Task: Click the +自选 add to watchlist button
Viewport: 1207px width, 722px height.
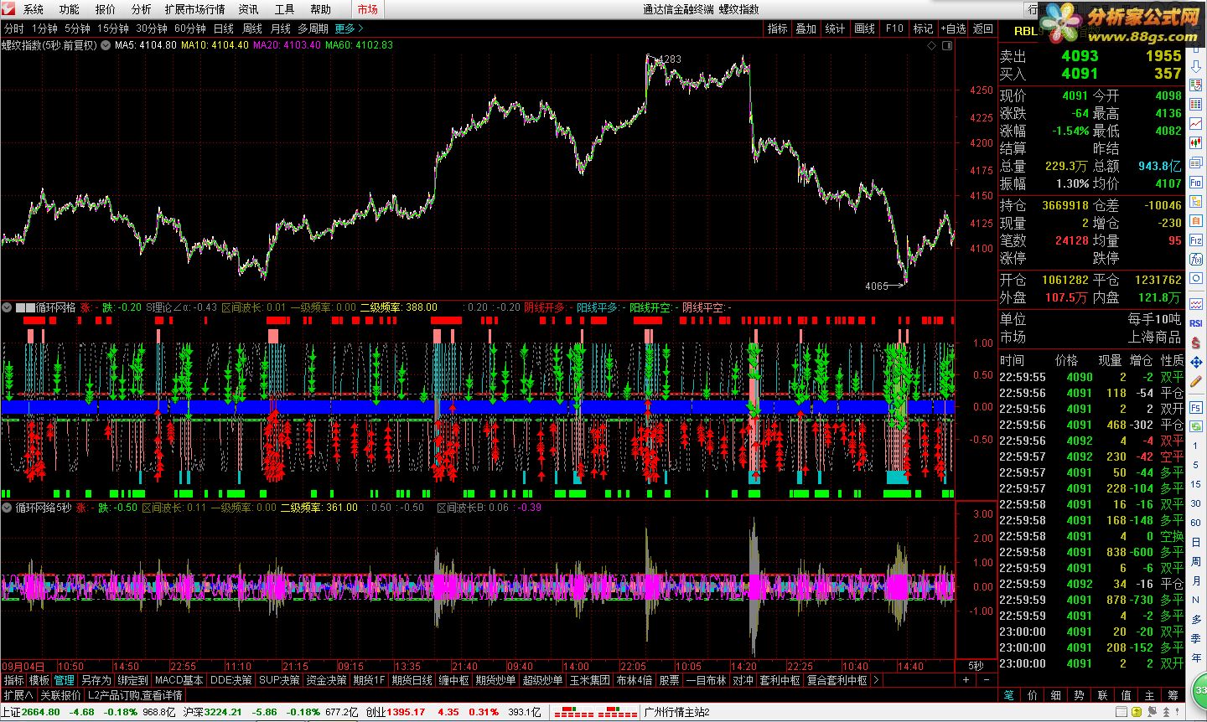Action: (953, 28)
